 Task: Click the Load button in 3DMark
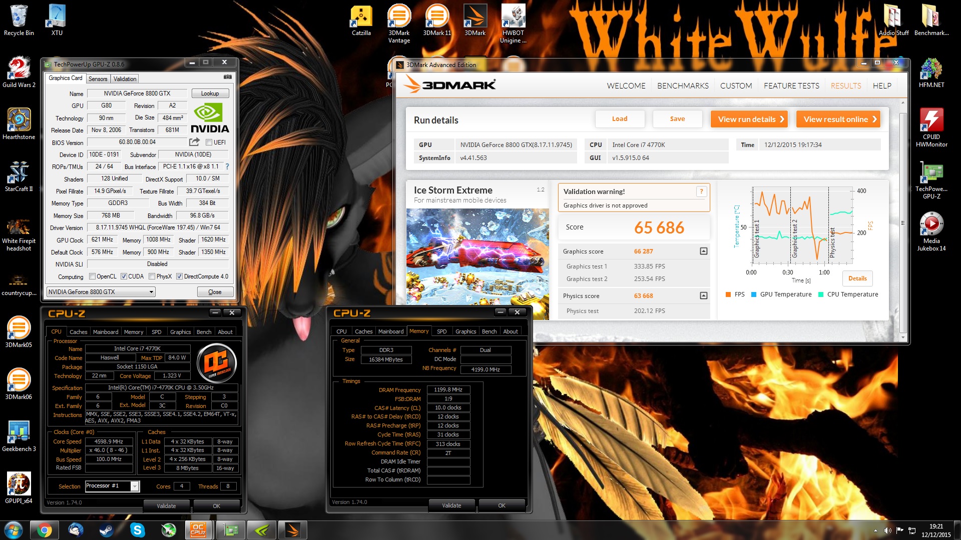click(620, 119)
